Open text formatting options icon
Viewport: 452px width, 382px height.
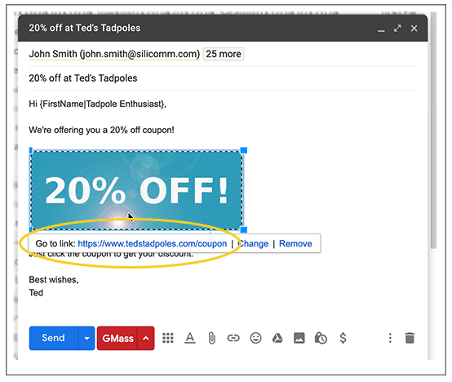click(189, 338)
